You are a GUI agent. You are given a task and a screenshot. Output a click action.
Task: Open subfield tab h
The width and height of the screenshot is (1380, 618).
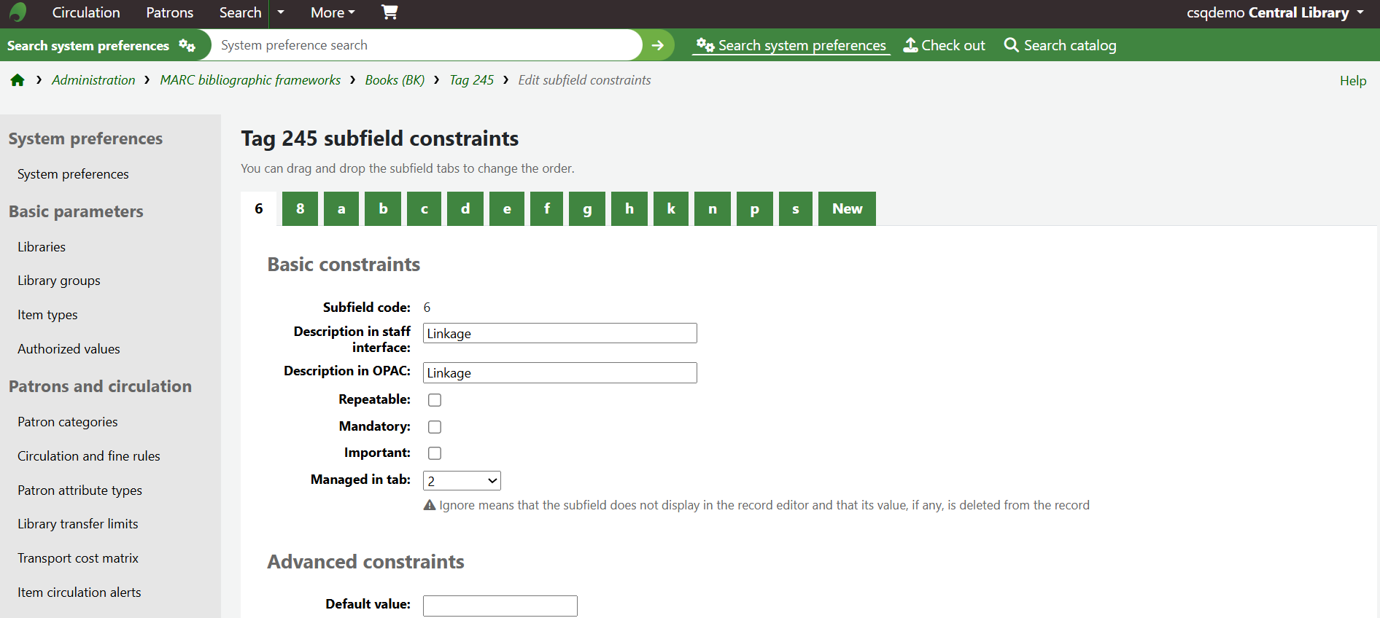629,209
